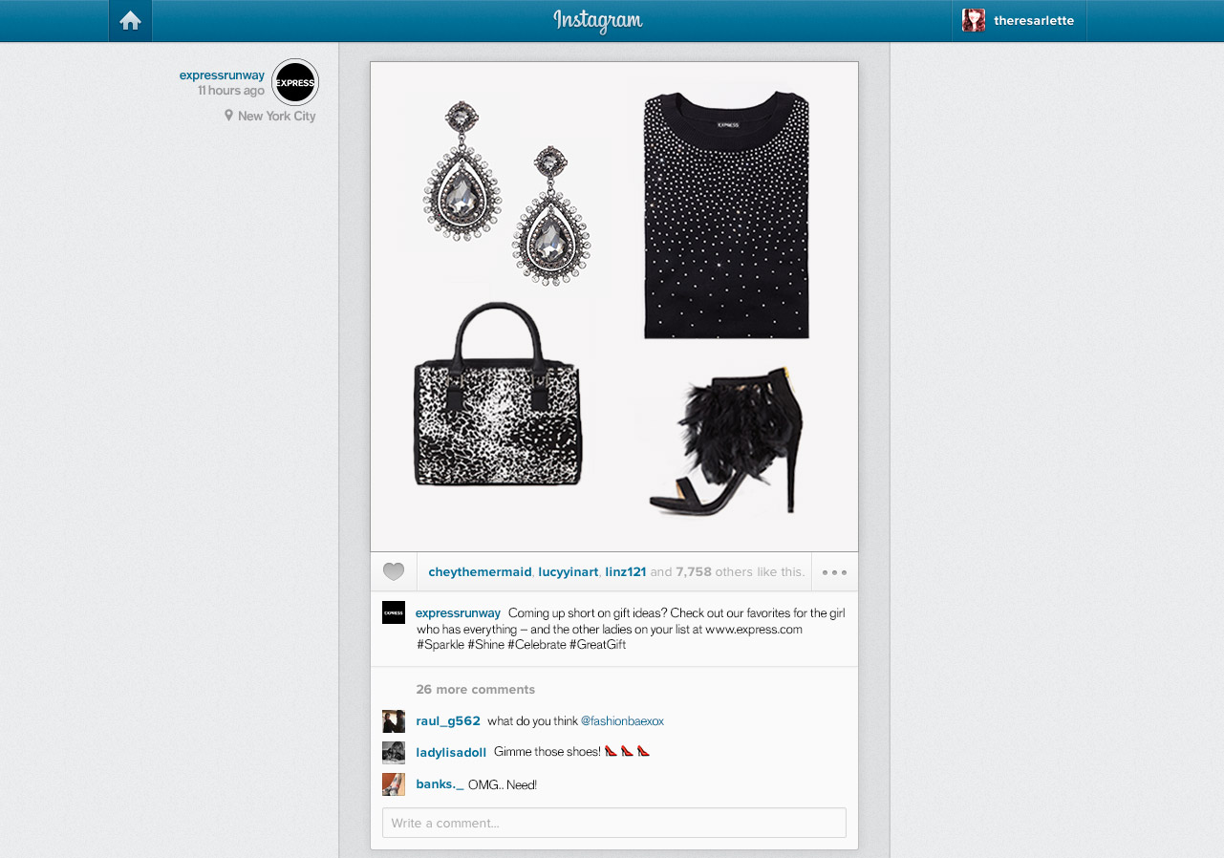This screenshot has height=858, width=1224.
Task: Open banks._ avatar thumbnail
Action: point(394,784)
